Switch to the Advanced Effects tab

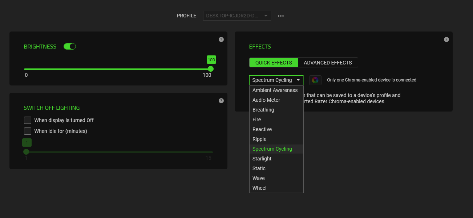click(328, 63)
